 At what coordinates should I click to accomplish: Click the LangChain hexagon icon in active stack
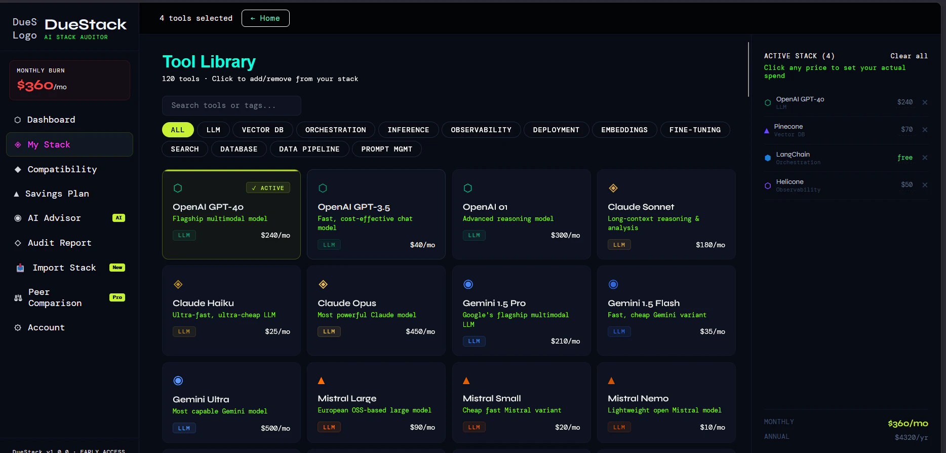click(x=768, y=158)
